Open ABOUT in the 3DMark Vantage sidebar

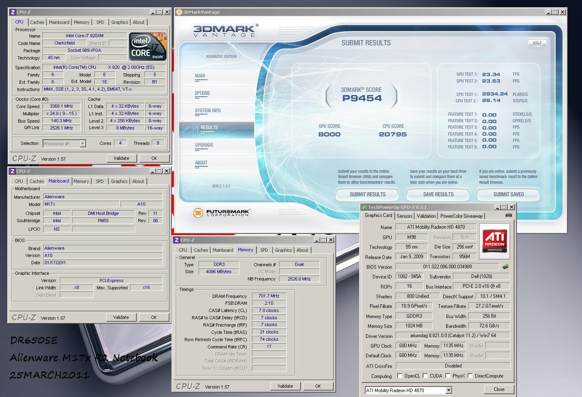click(x=201, y=163)
